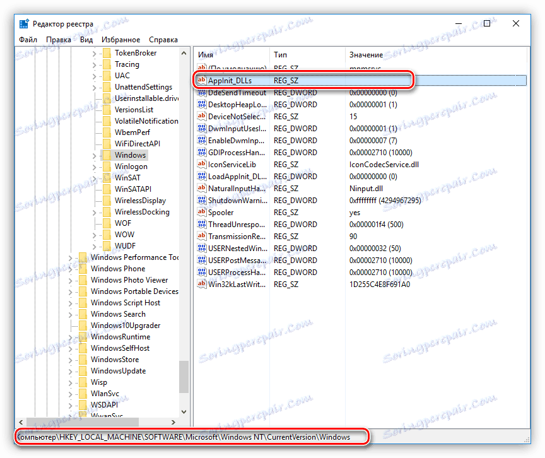Click the 0xffffffff (4294967295) value cell
The image size is (545, 458).
385,201
